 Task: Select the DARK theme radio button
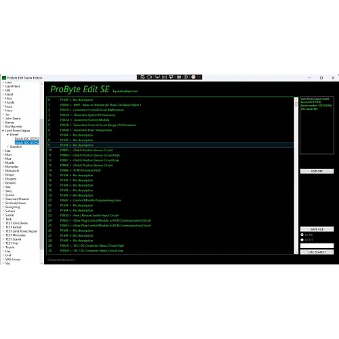pyautogui.click(x=302, y=235)
